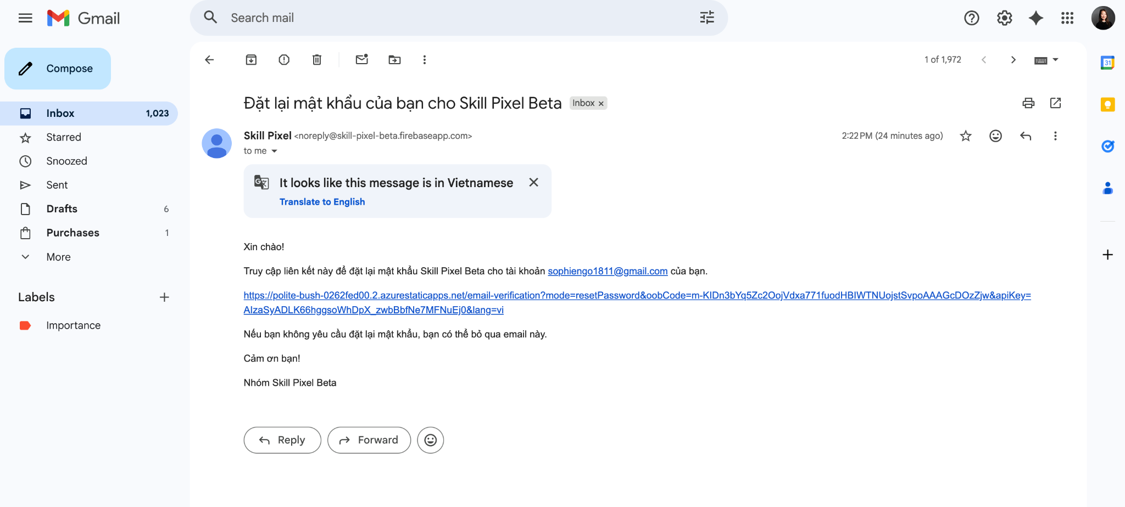Open the message's more options menu
The image size is (1125, 507).
pyautogui.click(x=1055, y=136)
